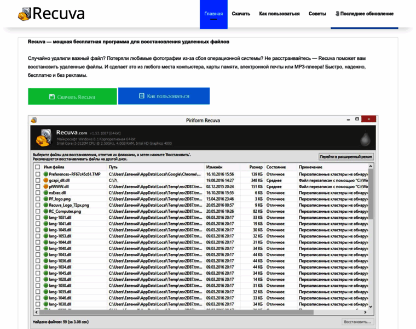Open the Советы menu item
Screen dimensions: 416x329
[317, 14]
